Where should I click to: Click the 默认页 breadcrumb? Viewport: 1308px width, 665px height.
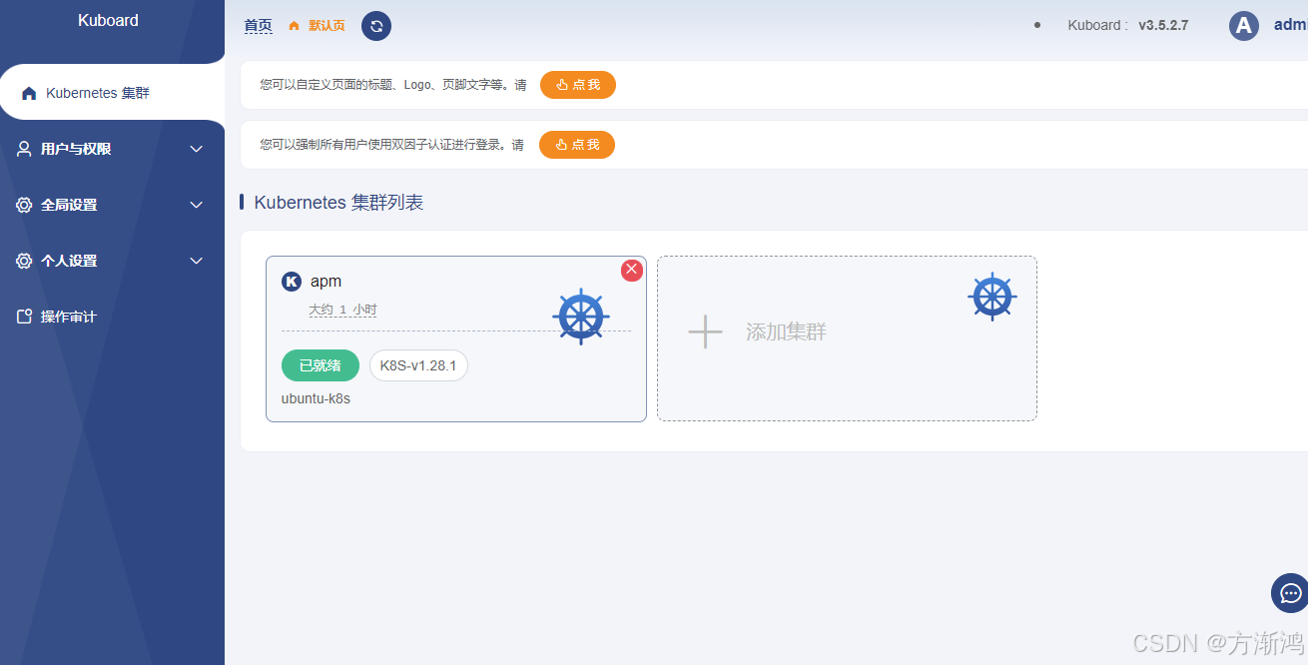click(327, 26)
